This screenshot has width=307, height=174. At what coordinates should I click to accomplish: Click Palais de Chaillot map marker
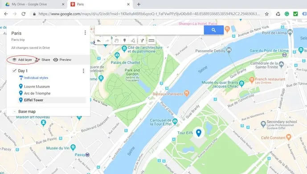[117, 55]
